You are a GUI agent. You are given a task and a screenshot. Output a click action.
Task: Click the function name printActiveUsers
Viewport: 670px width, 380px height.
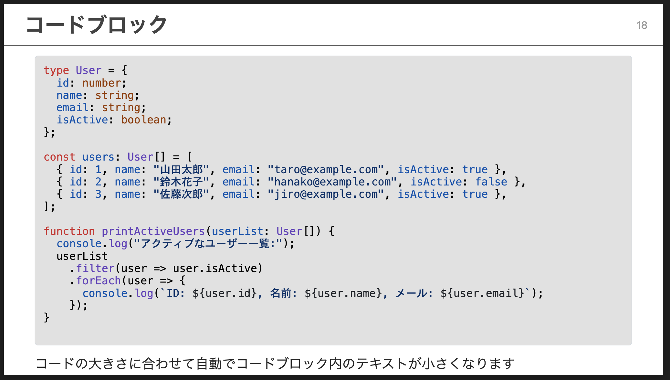pyautogui.click(x=153, y=231)
